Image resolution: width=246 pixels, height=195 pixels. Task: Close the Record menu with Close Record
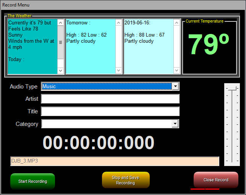tap(216, 180)
